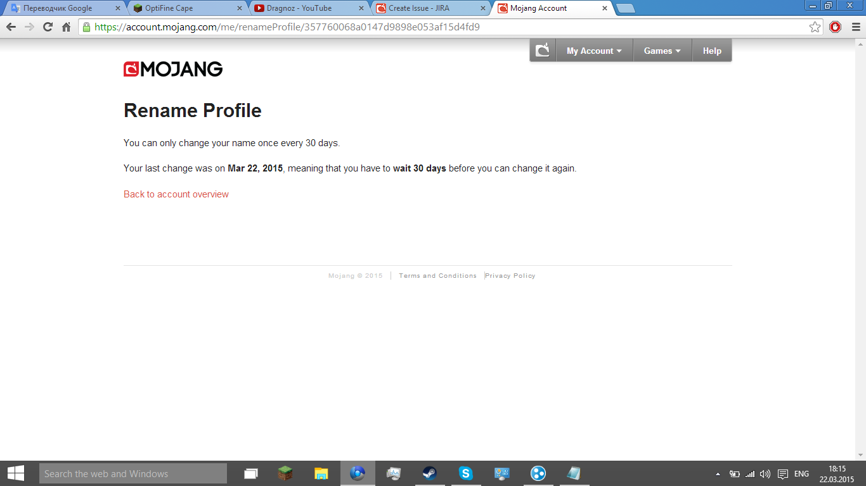Open the computer settings icon in taskbar
Screen dimensions: 866x486
coord(502,473)
